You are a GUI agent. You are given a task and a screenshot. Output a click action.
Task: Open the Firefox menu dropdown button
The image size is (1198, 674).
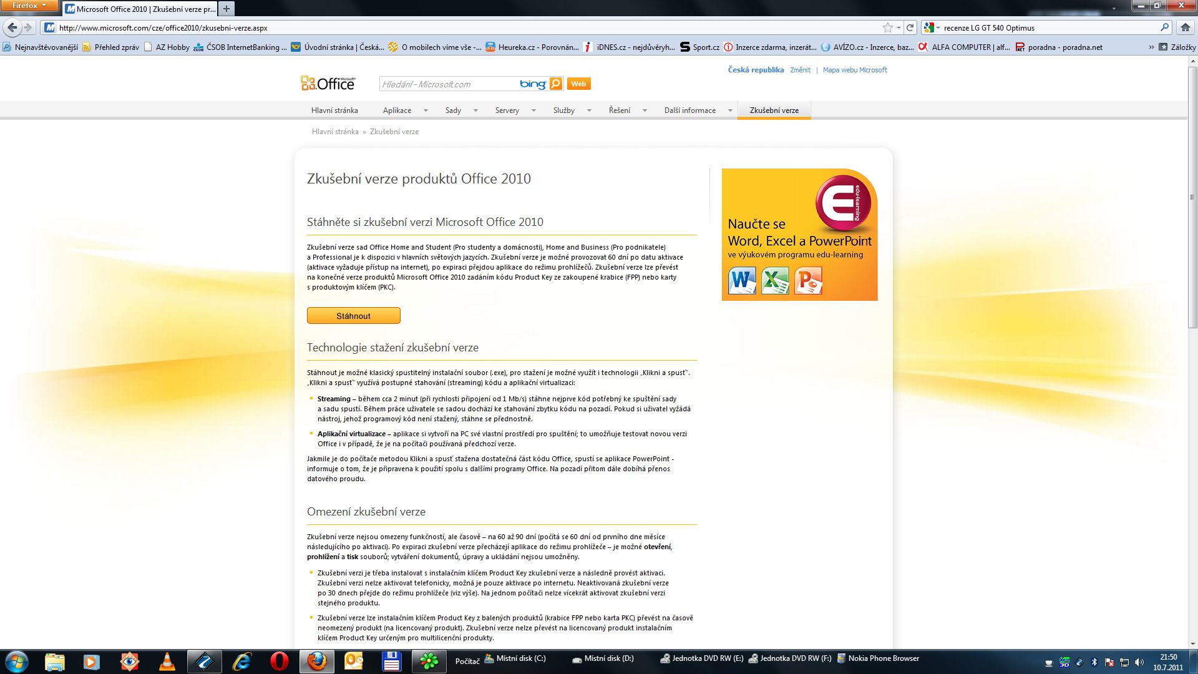tap(29, 6)
